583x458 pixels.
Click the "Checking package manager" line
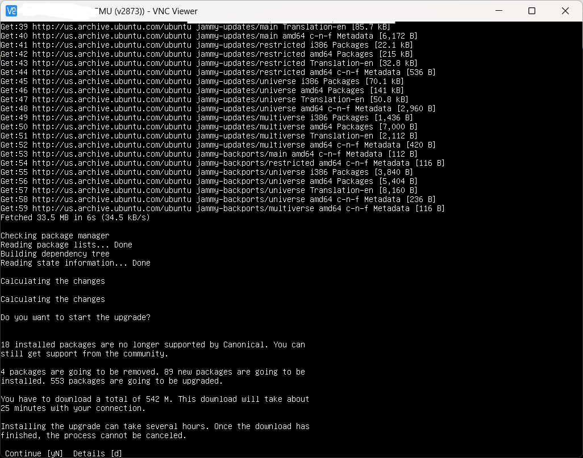tap(55, 236)
